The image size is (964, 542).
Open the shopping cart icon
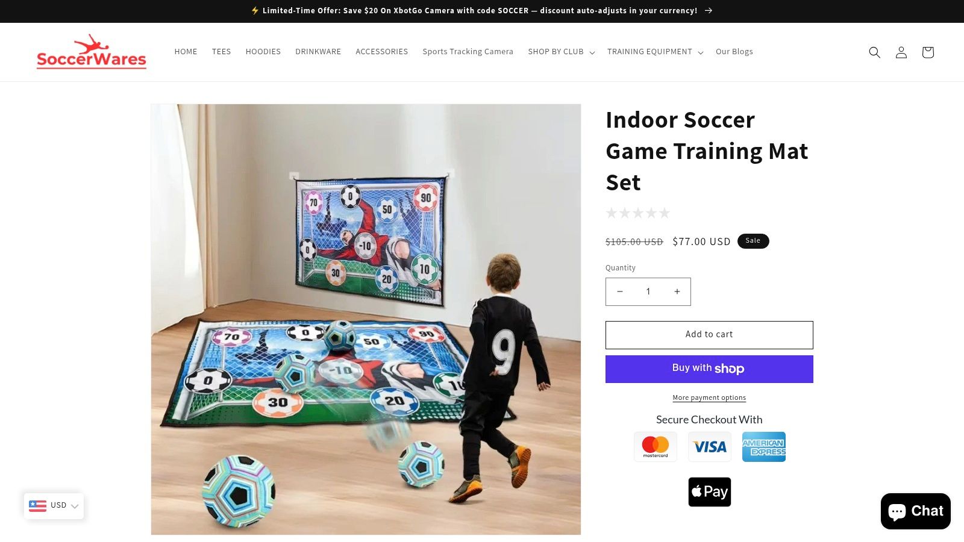point(927,52)
